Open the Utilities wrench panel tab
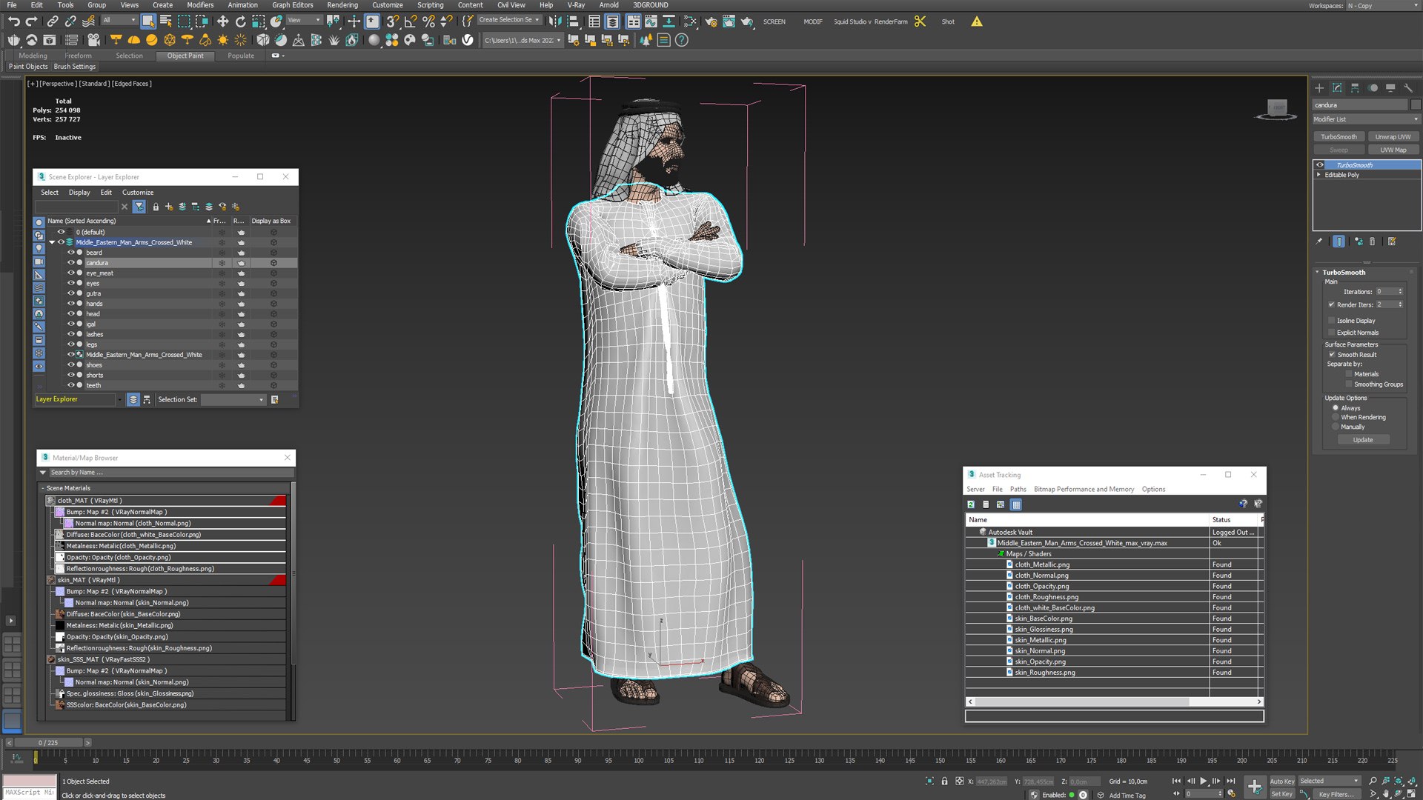The width and height of the screenshot is (1423, 800). (1408, 87)
